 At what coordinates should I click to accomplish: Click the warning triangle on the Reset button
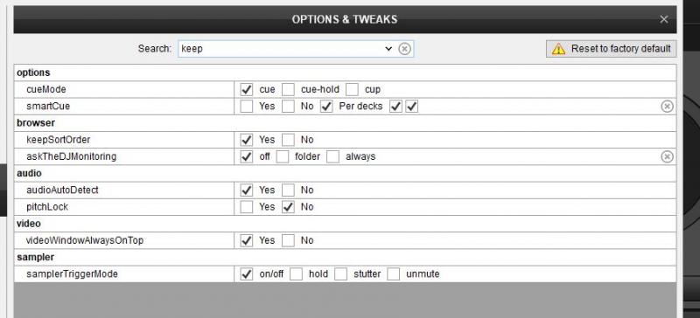(558, 49)
